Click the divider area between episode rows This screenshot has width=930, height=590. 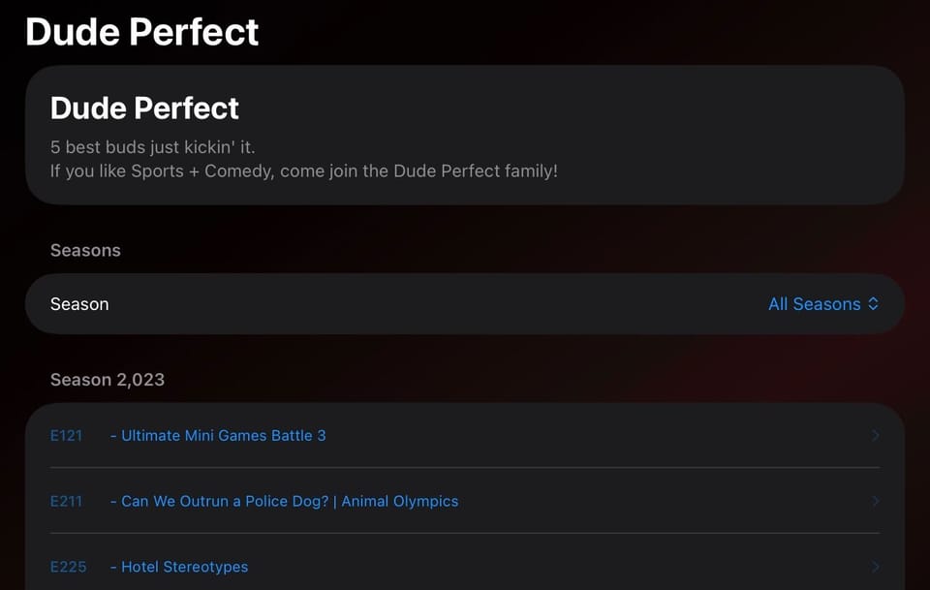(465, 469)
